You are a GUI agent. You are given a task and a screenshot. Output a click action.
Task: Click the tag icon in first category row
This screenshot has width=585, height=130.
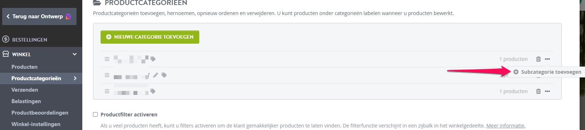(x=153, y=59)
